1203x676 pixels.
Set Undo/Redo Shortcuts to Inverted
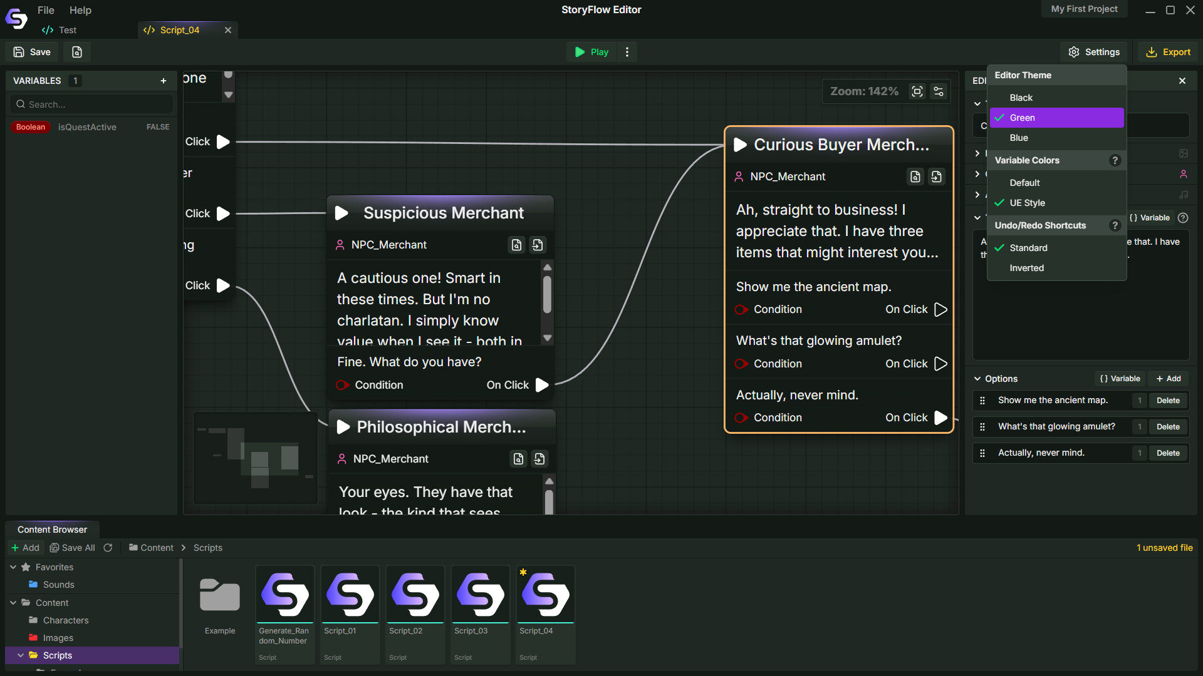(1026, 267)
